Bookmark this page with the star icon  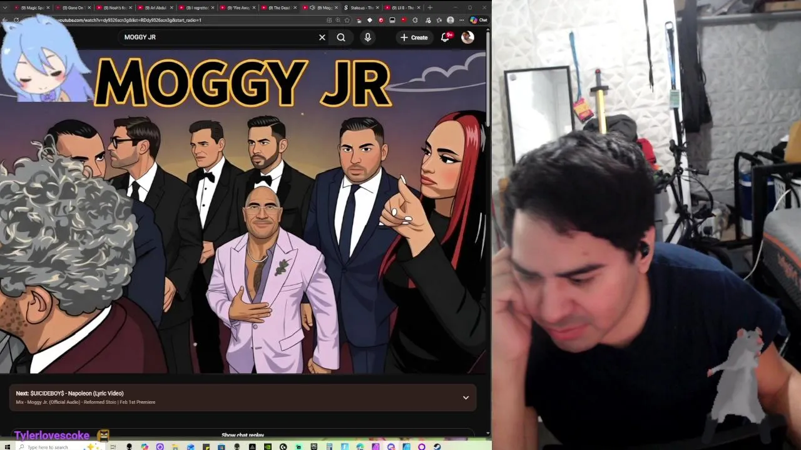pyautogui.click(x=347, y=20)
